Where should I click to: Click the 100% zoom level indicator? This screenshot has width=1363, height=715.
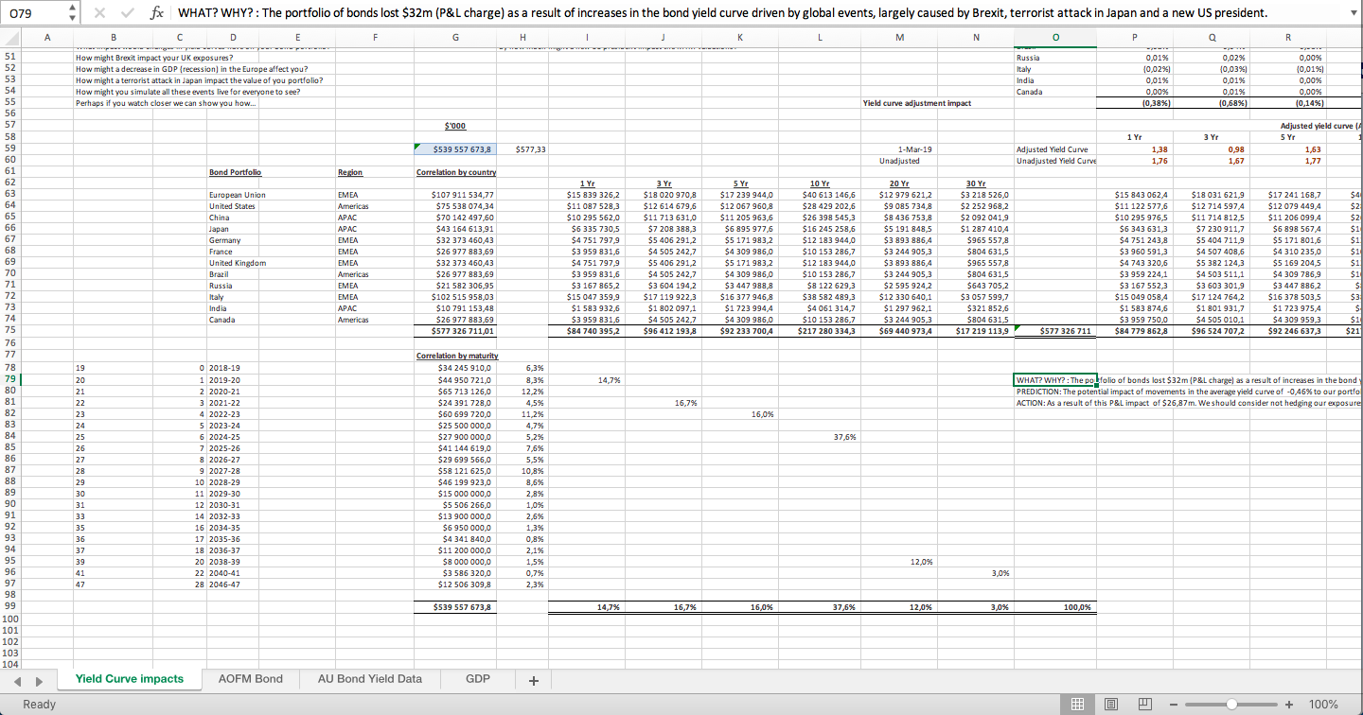pyautogui.click(x=1324, y=704)
